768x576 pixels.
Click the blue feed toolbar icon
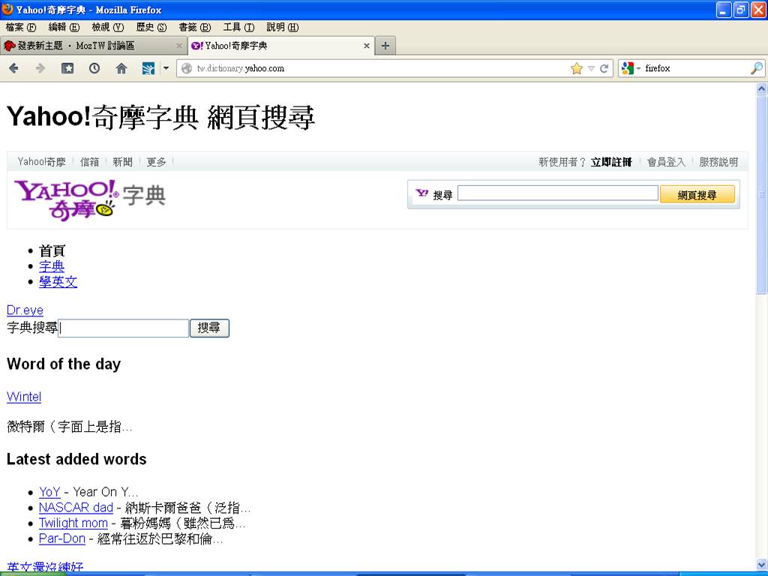pyautogui.click(x=148, y=68)
